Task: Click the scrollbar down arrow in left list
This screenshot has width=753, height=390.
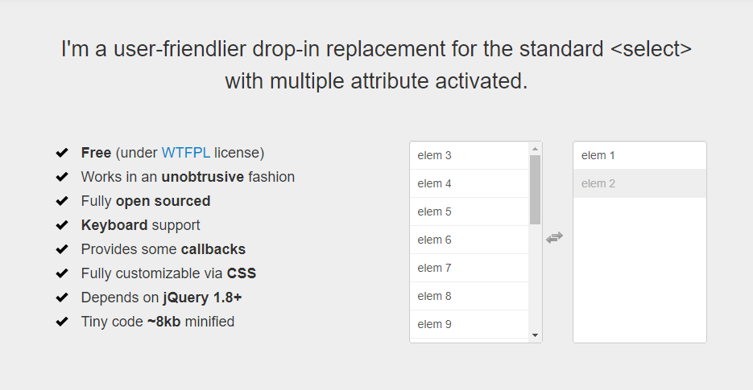Action: click(x=535, y=335)
